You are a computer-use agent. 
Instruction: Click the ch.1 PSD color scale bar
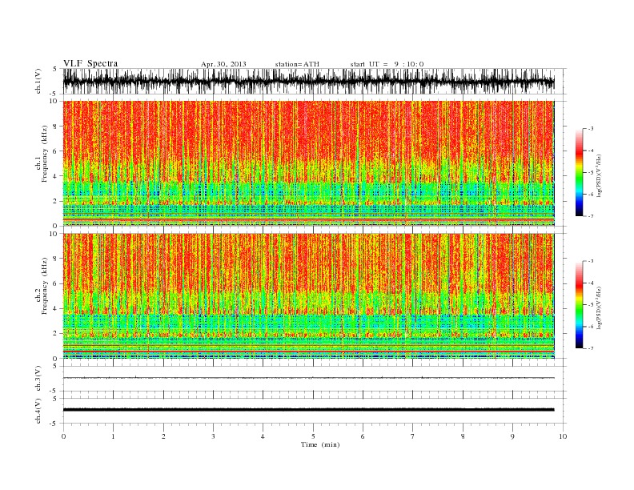point(579,172)
